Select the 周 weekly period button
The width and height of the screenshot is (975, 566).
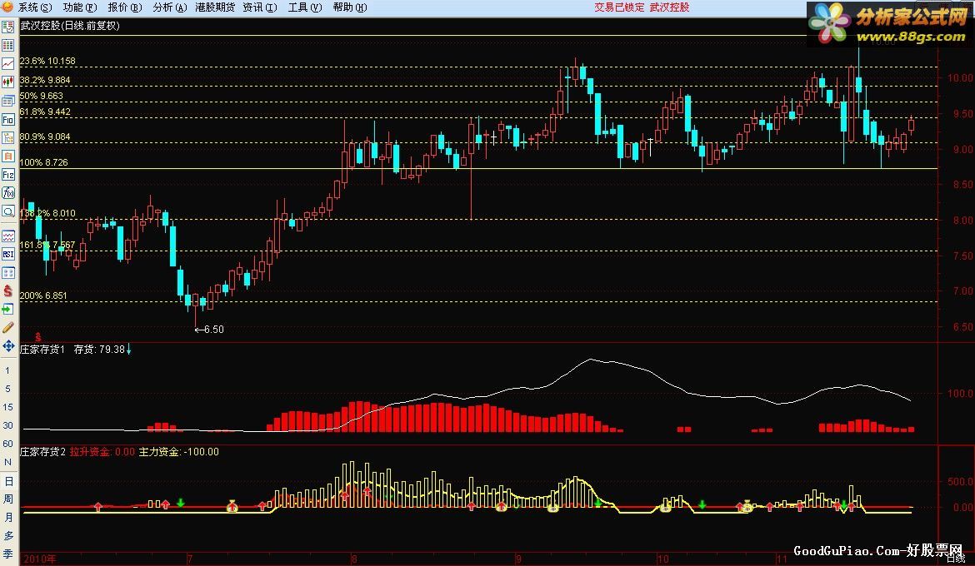tap(8, 499)
